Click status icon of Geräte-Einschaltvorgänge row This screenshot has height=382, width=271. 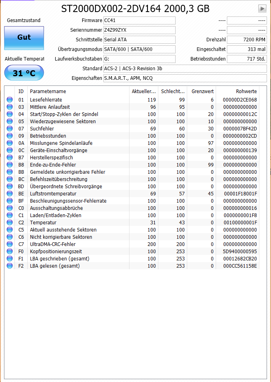(10, 150)
